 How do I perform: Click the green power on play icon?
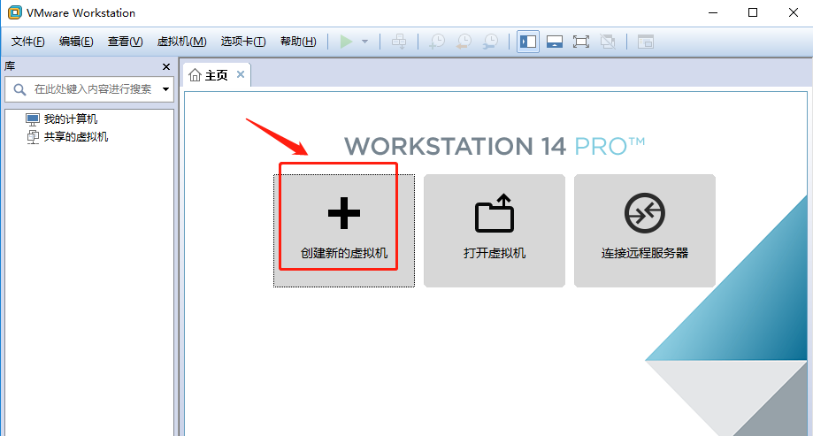pyautogui.click(x=346, y=42)
